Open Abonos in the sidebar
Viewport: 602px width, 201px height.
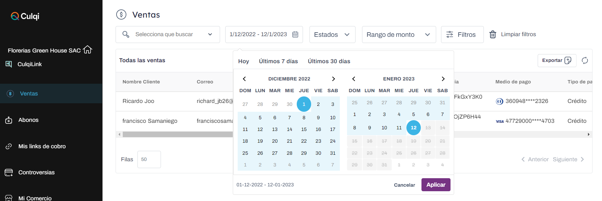pos(28,120)
